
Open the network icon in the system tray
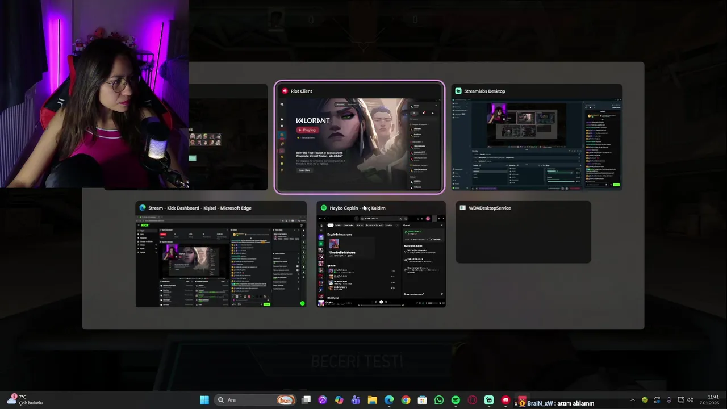coord(681,400)
